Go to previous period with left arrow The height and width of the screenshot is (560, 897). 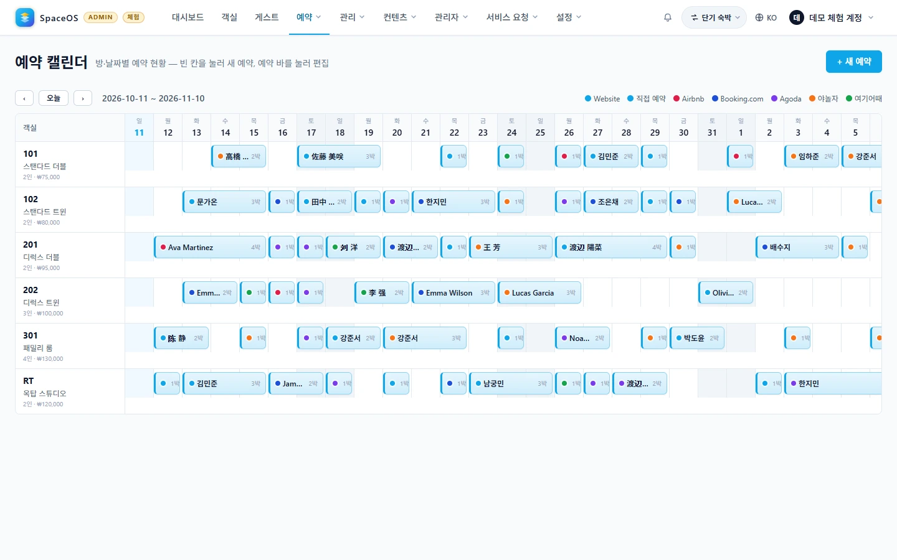coord(24,98)
